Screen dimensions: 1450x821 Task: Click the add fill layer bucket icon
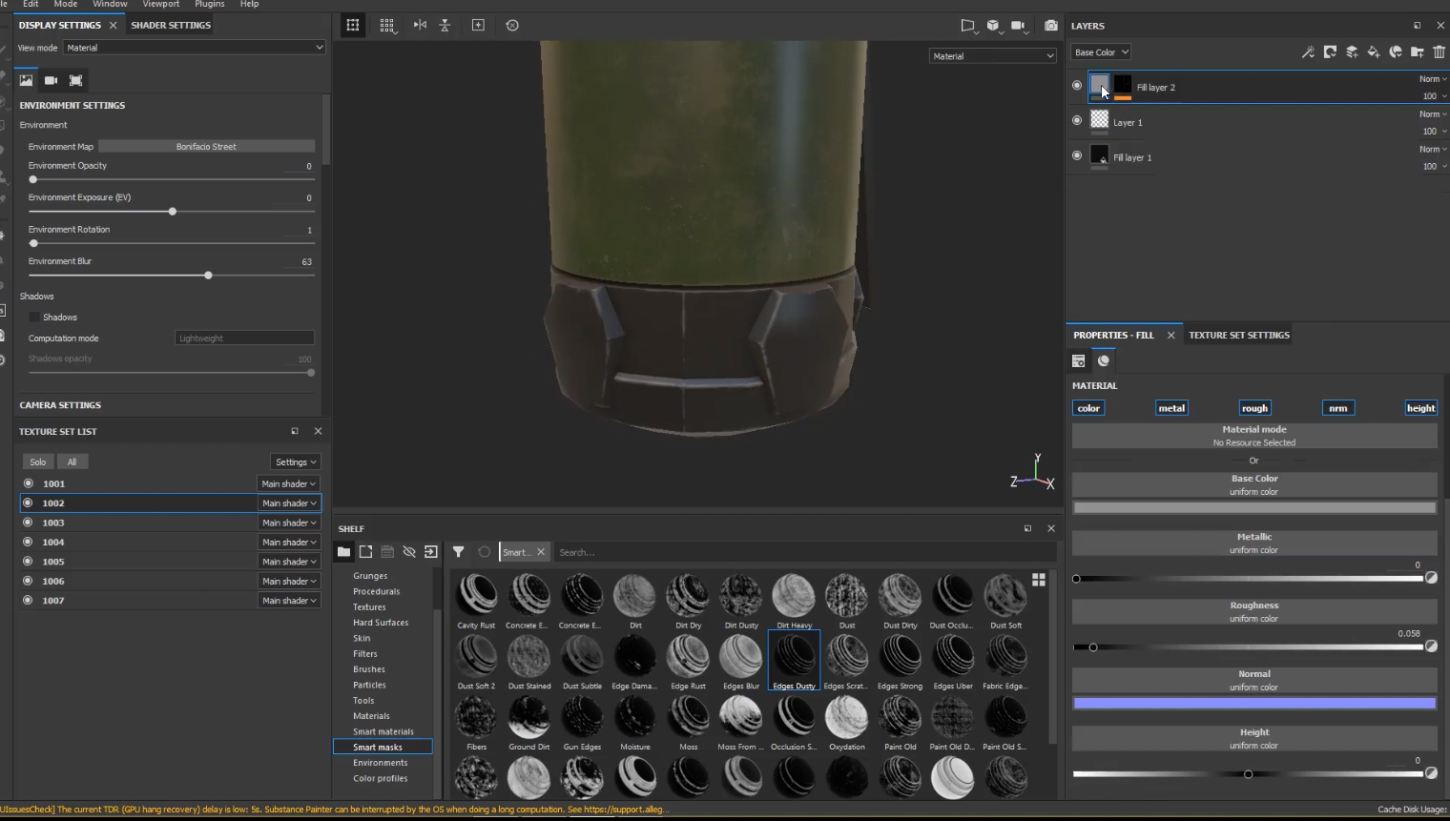coord(1374,52)
